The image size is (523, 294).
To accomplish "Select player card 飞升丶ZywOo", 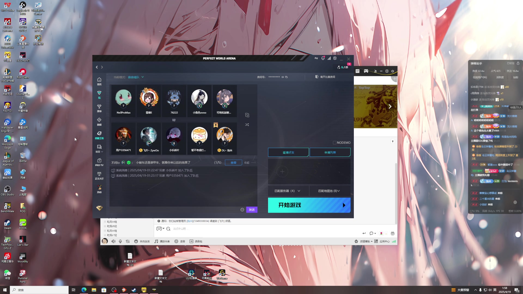I will pos(149,139).
